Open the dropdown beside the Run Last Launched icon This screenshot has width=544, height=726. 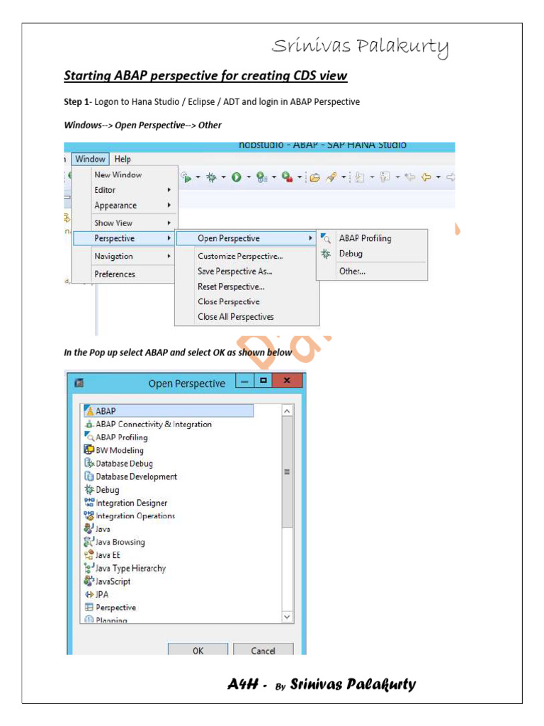[198, 177]
